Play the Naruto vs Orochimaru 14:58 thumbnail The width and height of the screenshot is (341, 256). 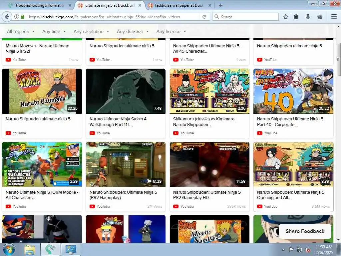click(209, 164)
